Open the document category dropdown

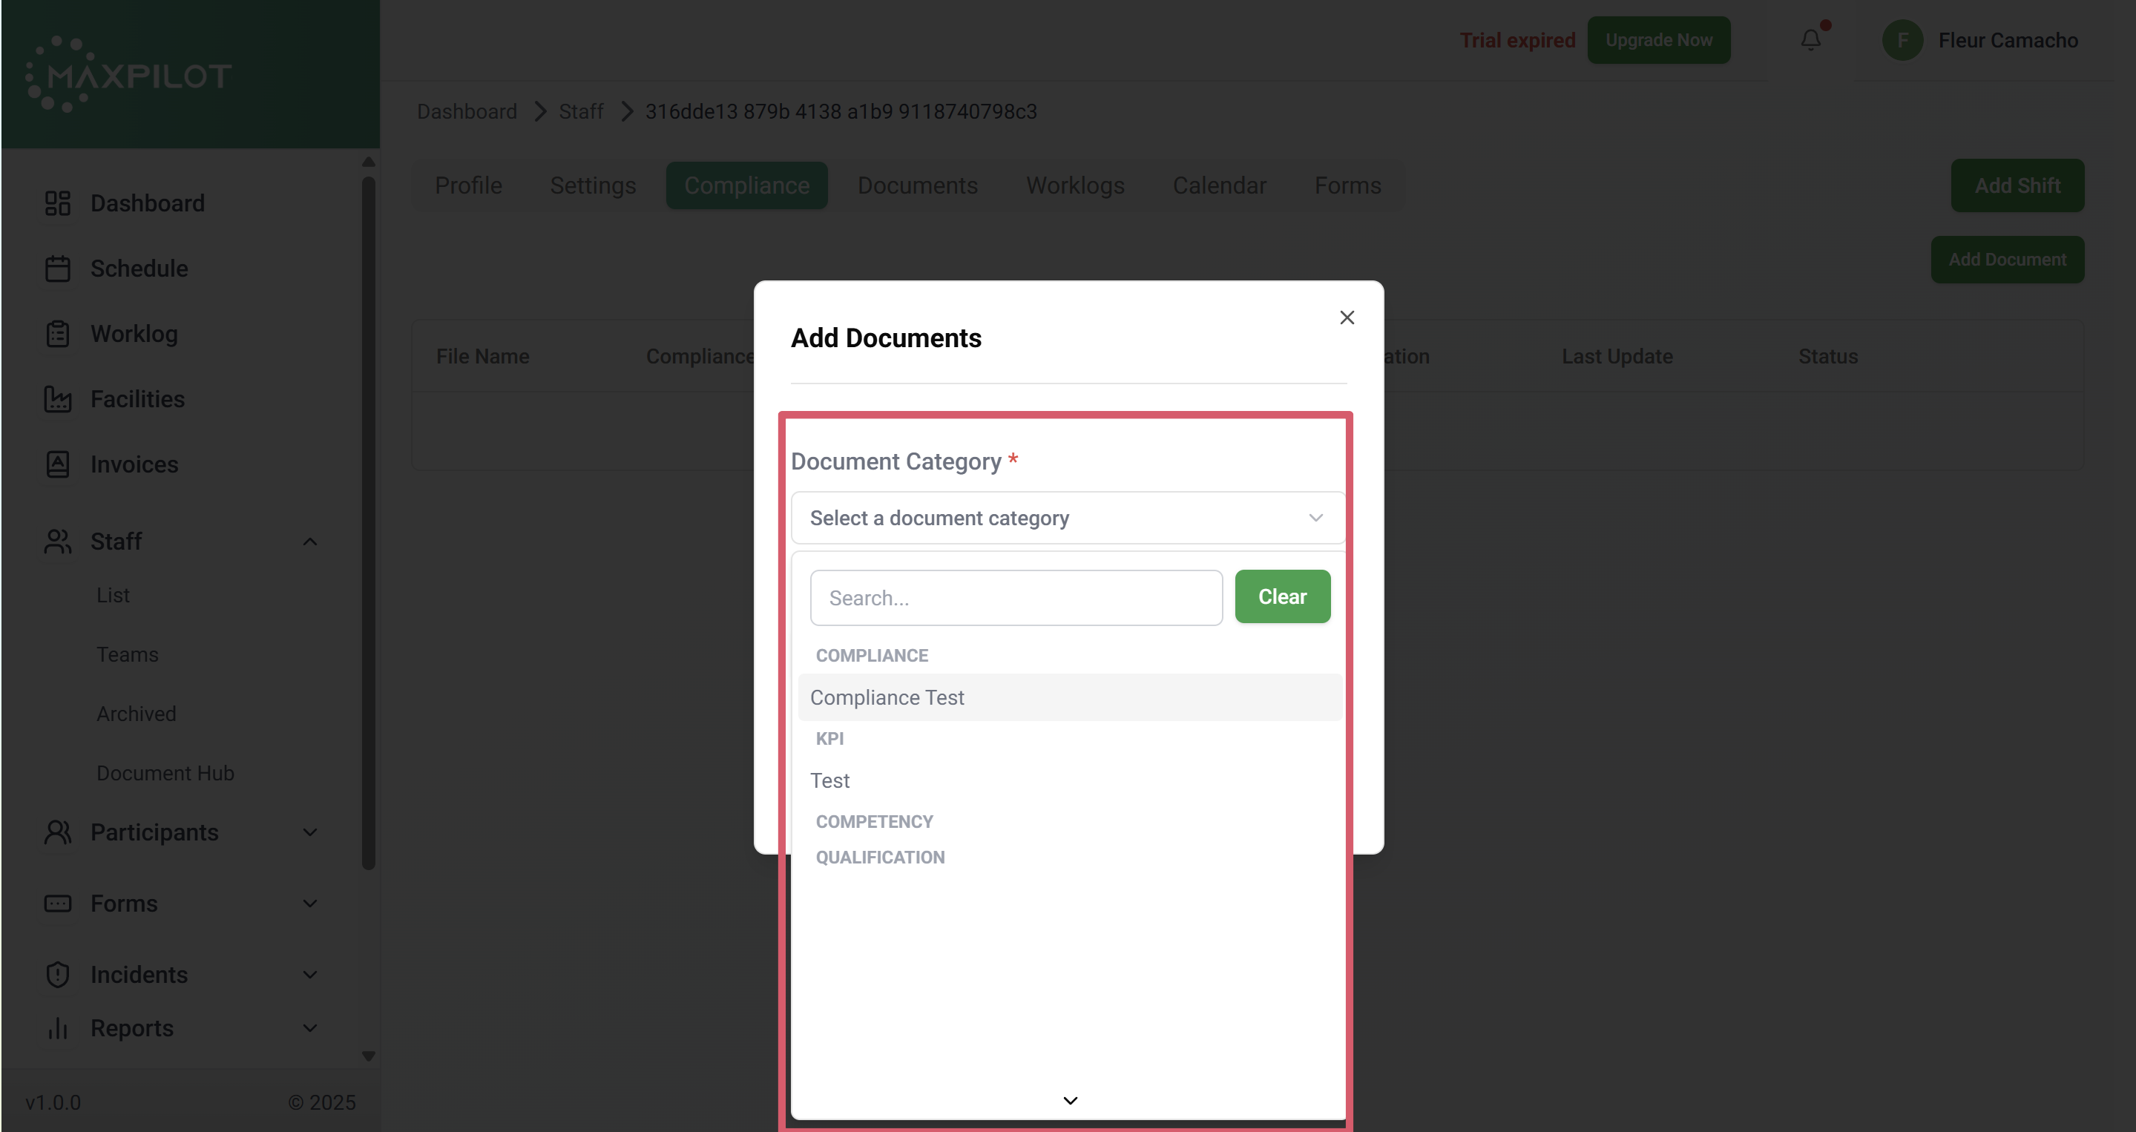[x=1067, y=519]
